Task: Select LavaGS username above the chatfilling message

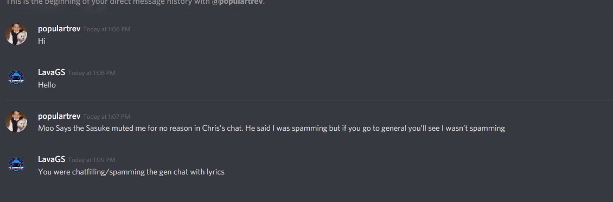Action: (52, 159)
